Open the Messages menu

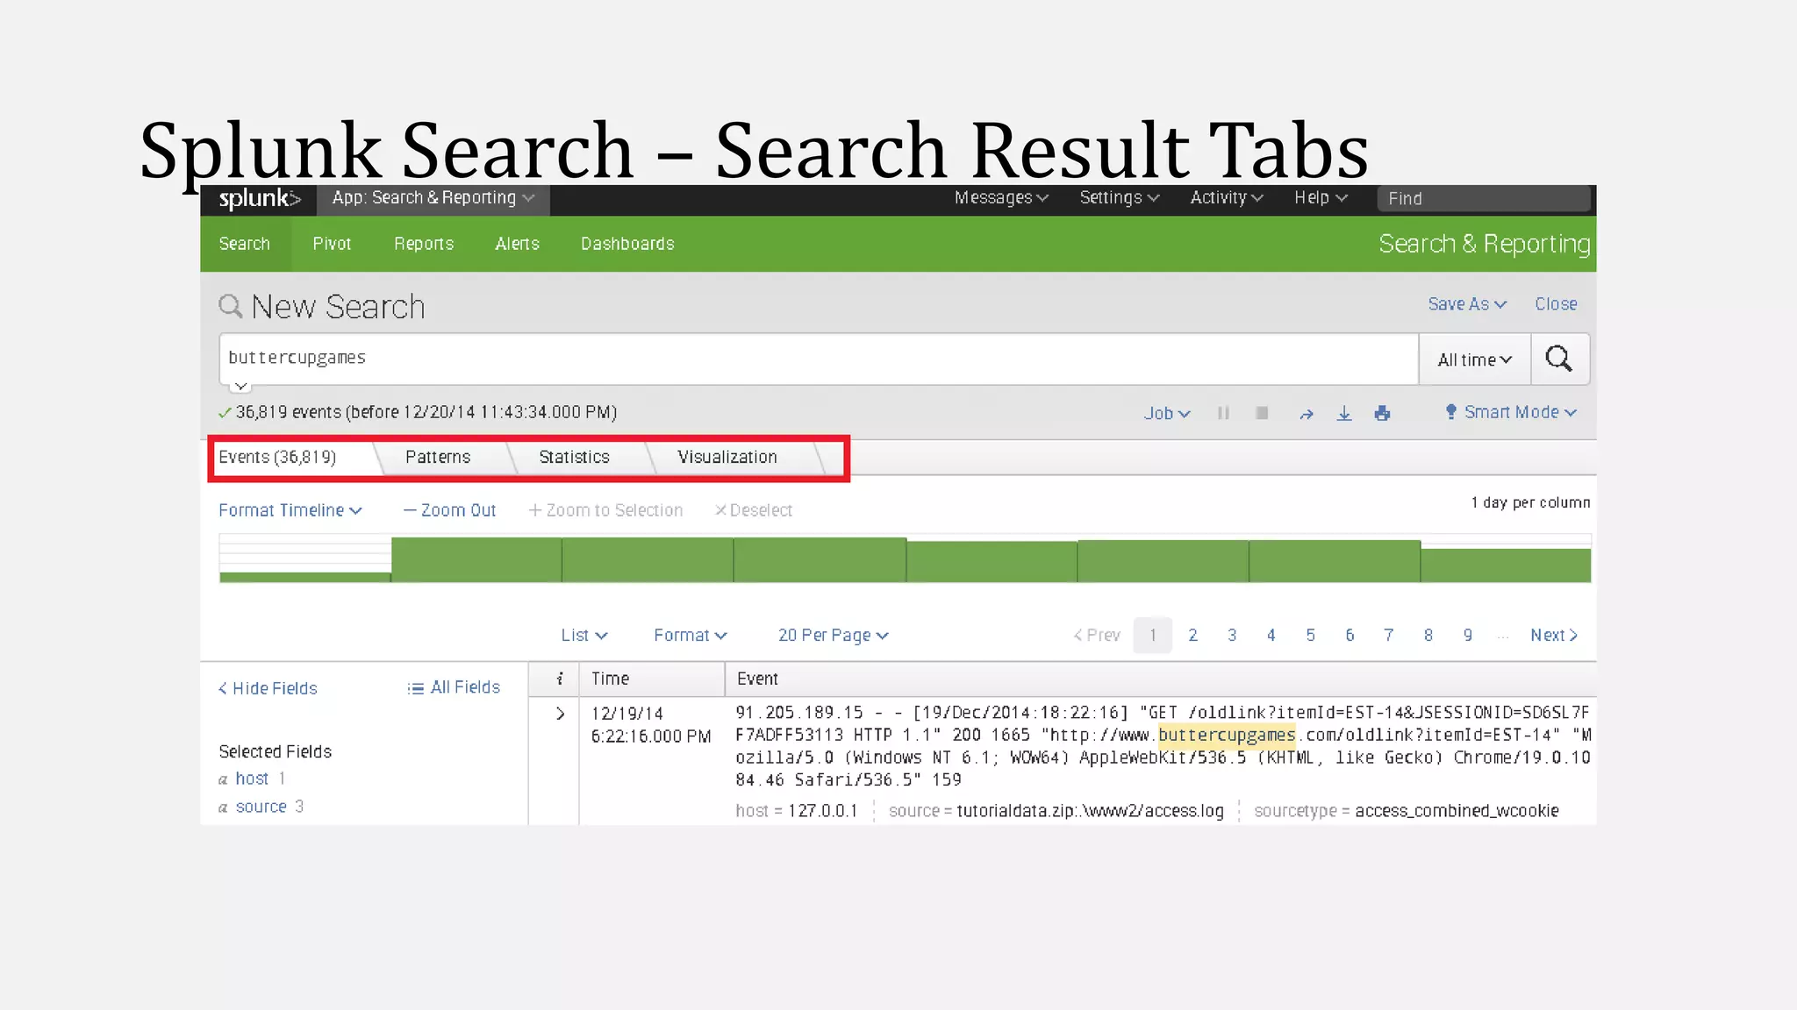pyautogui.click(x=1001, y=198)
